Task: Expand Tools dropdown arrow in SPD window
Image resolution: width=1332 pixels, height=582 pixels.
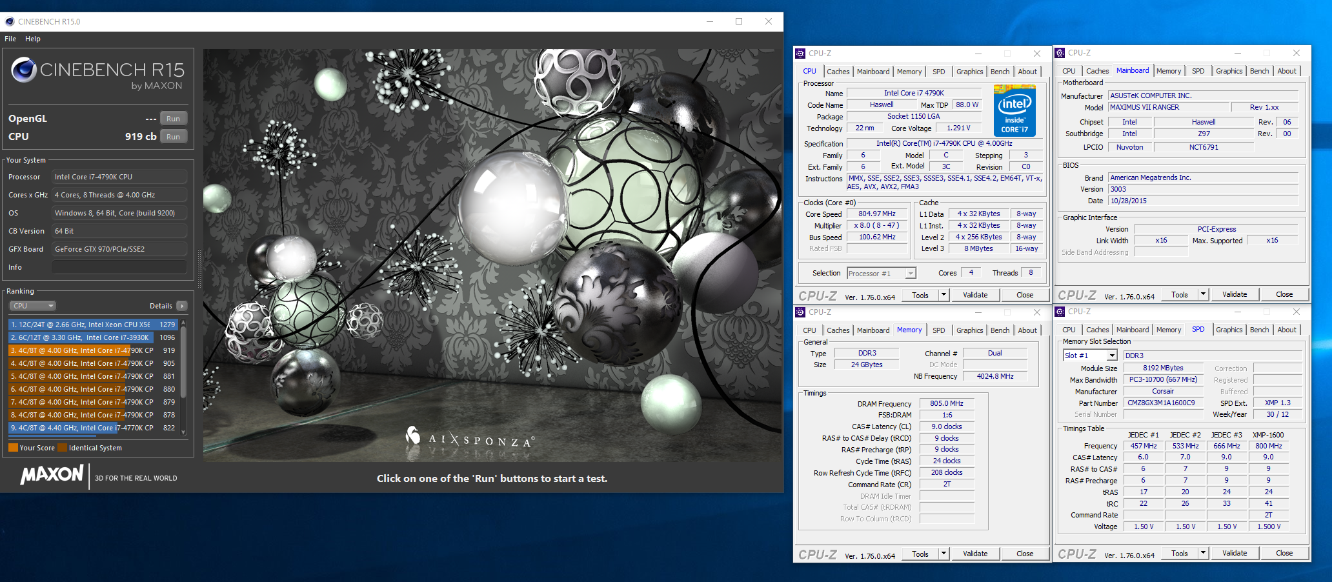Action: [x=1203, y=553]
